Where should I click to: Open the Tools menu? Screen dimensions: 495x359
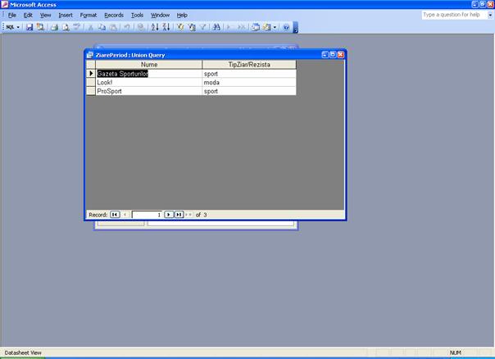pos(137,15)
